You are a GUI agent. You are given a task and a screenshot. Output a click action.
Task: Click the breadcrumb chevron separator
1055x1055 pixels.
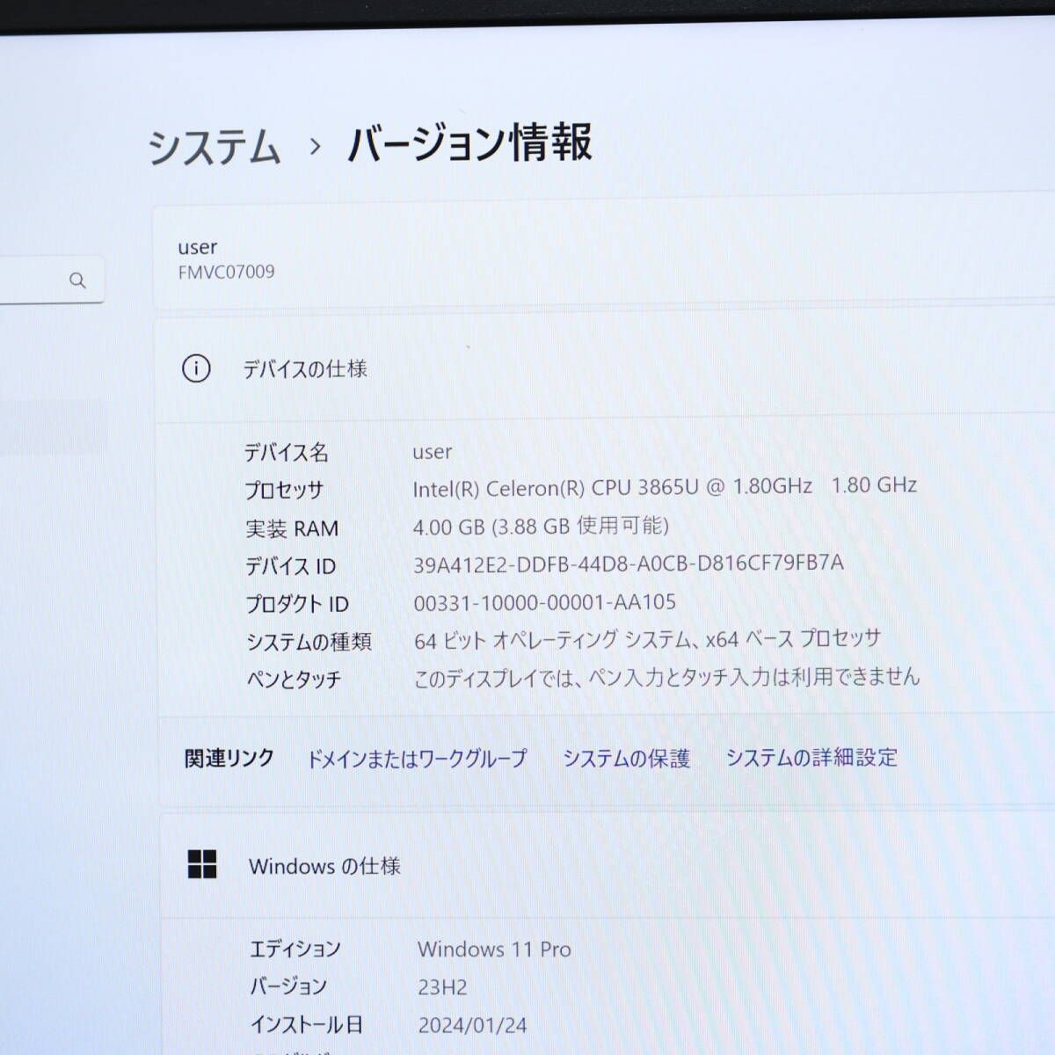coord(315,147)
